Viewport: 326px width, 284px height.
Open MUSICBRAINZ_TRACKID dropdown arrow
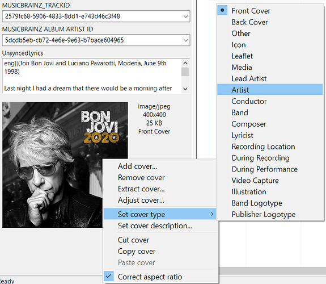pyautogui.click(x=185, y=16)
